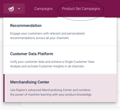Click the Raptor's advanced Merchandising Center description

pyautogui.click(x=51, y=92)
